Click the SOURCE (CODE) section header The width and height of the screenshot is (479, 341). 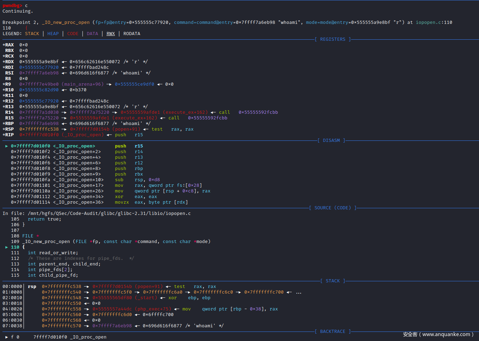click(x=332, y=208)
